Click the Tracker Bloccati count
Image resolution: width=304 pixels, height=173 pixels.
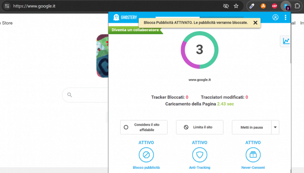[x=169, y=97]
